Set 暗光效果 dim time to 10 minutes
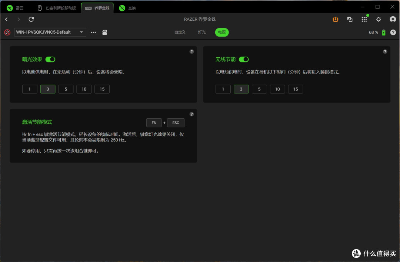The height and width of the screenshot is (262, 400). pyautogui.click(x=84, y=89)
